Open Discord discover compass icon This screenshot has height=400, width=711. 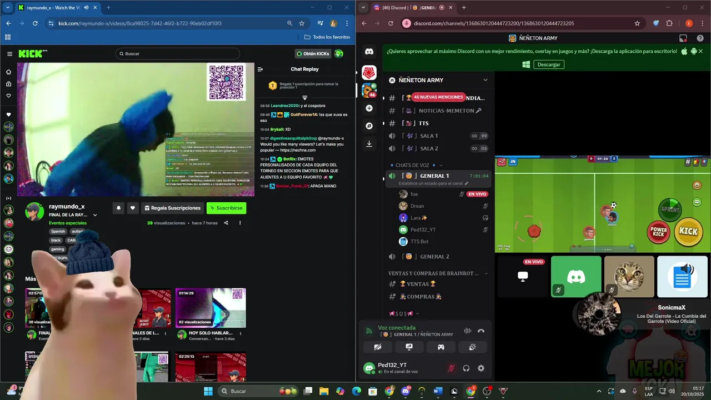point(369,126)
